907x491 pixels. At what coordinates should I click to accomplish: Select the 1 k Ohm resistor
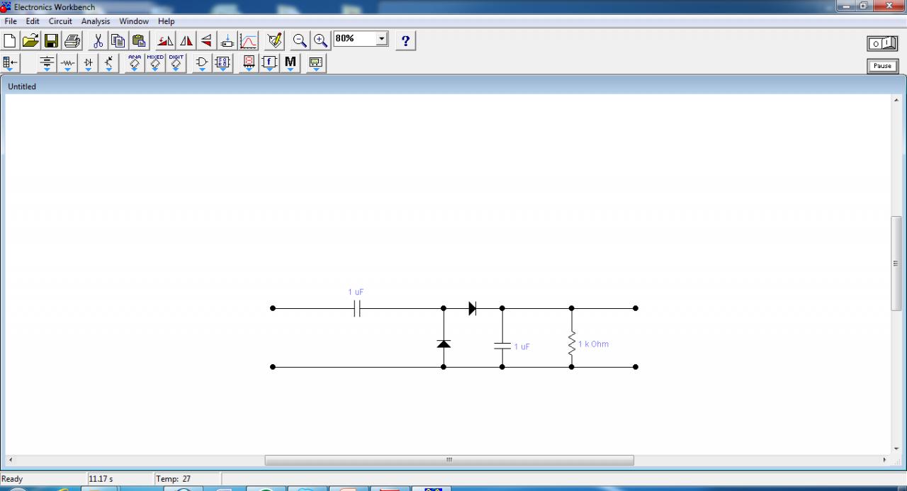point(572,344)
